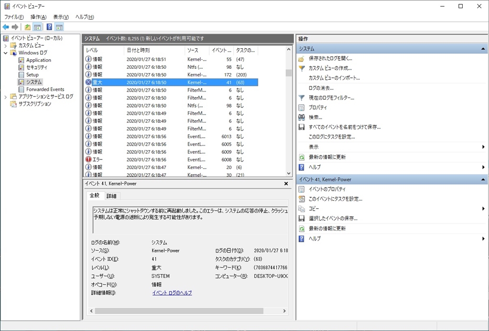The image size is (489, 331).
Task: Click binoculars icon for 検索
Action: [301, 117]
